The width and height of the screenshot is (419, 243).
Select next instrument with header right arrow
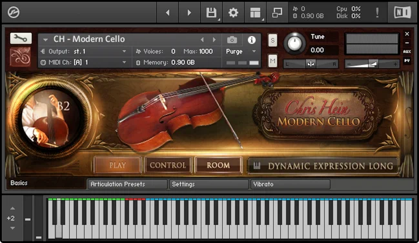coord(214,40)
